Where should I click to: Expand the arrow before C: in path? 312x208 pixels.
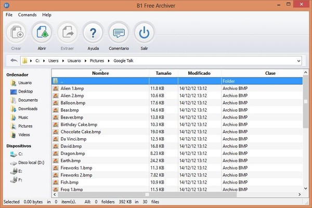(31, 61)
